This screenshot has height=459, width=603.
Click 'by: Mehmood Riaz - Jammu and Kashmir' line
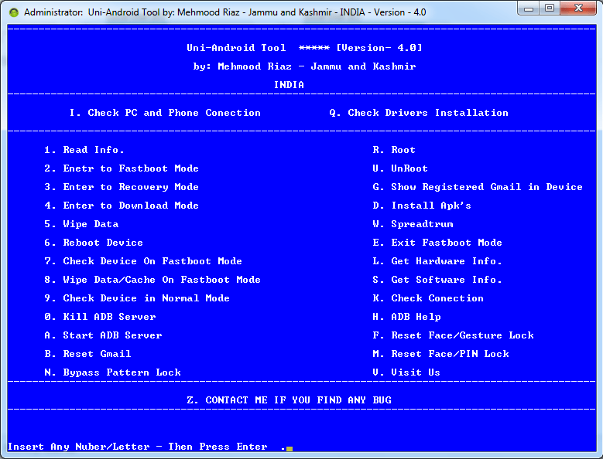pos(304,66)
